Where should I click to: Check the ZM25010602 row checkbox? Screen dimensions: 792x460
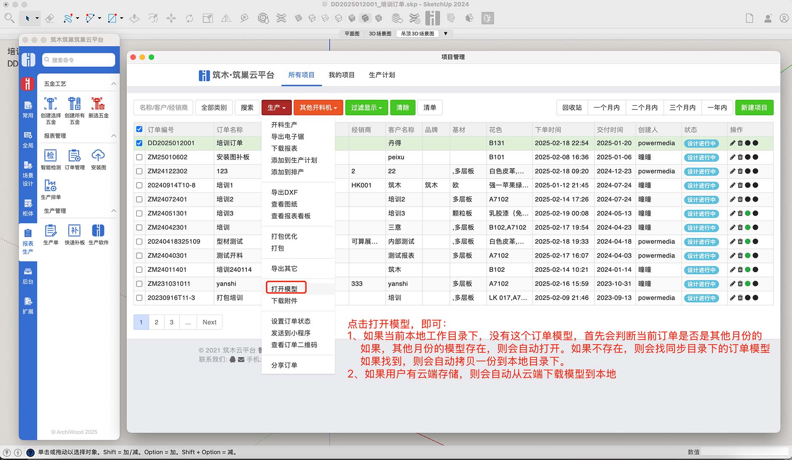click(139, 157)
